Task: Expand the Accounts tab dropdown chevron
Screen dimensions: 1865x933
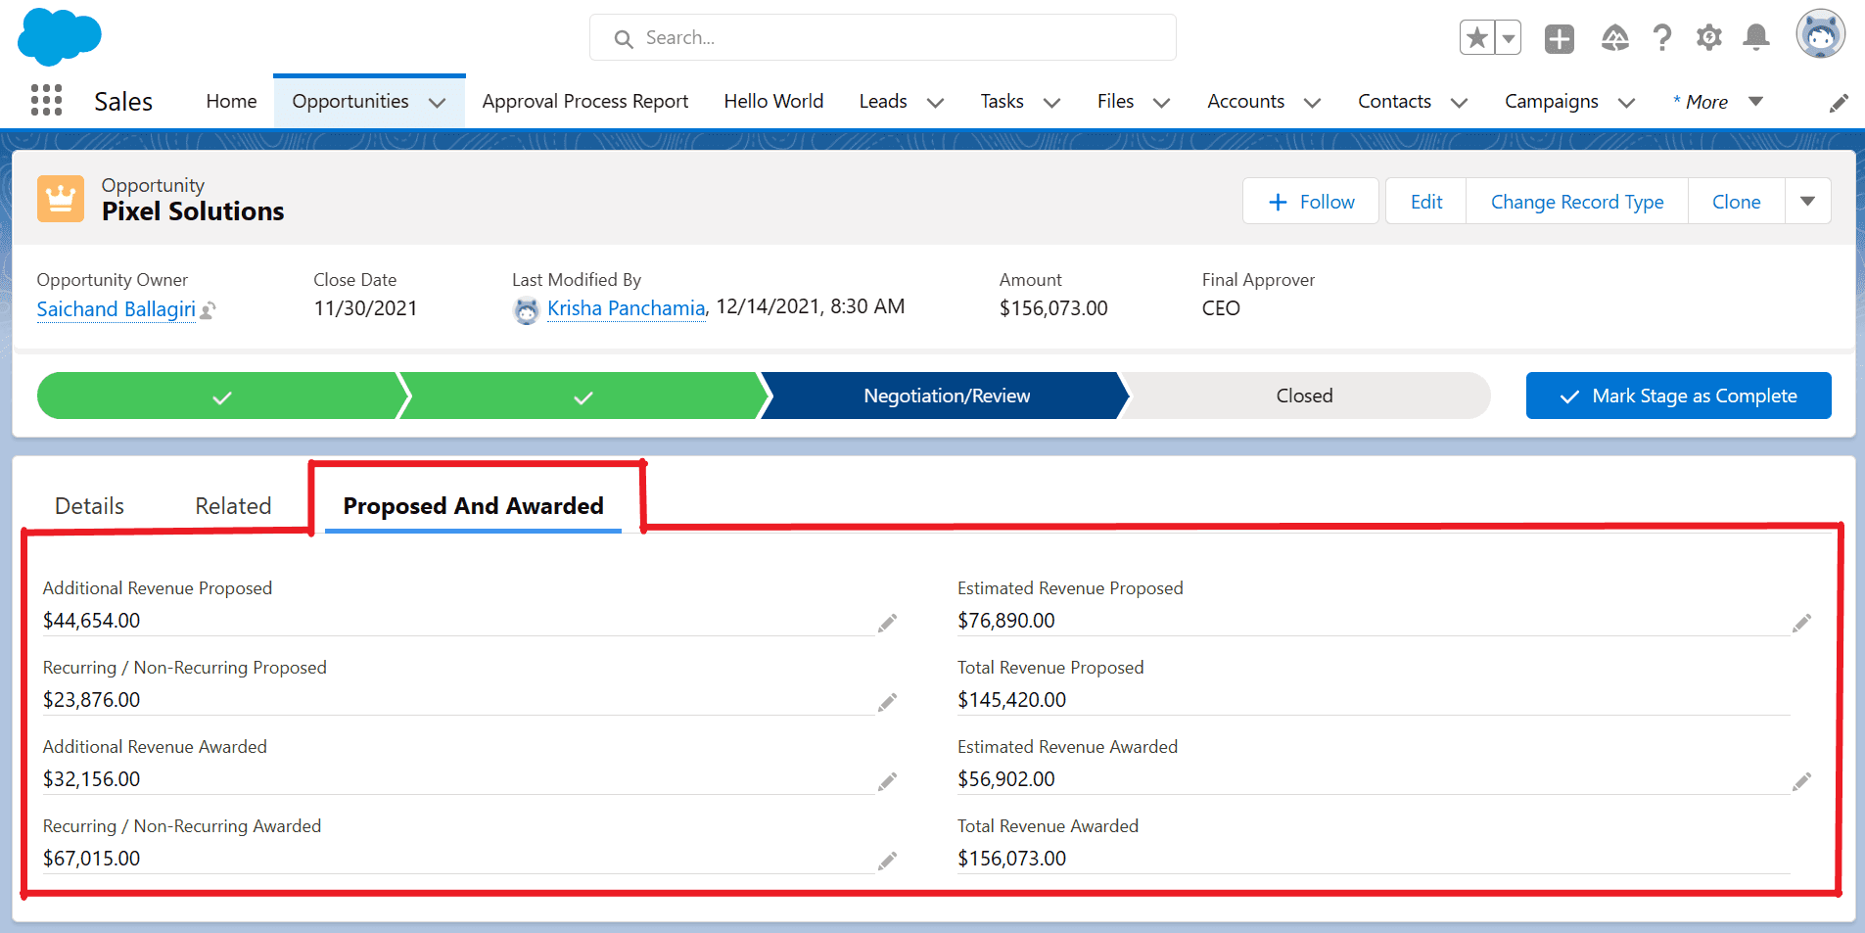Action: pos(1312,103)
